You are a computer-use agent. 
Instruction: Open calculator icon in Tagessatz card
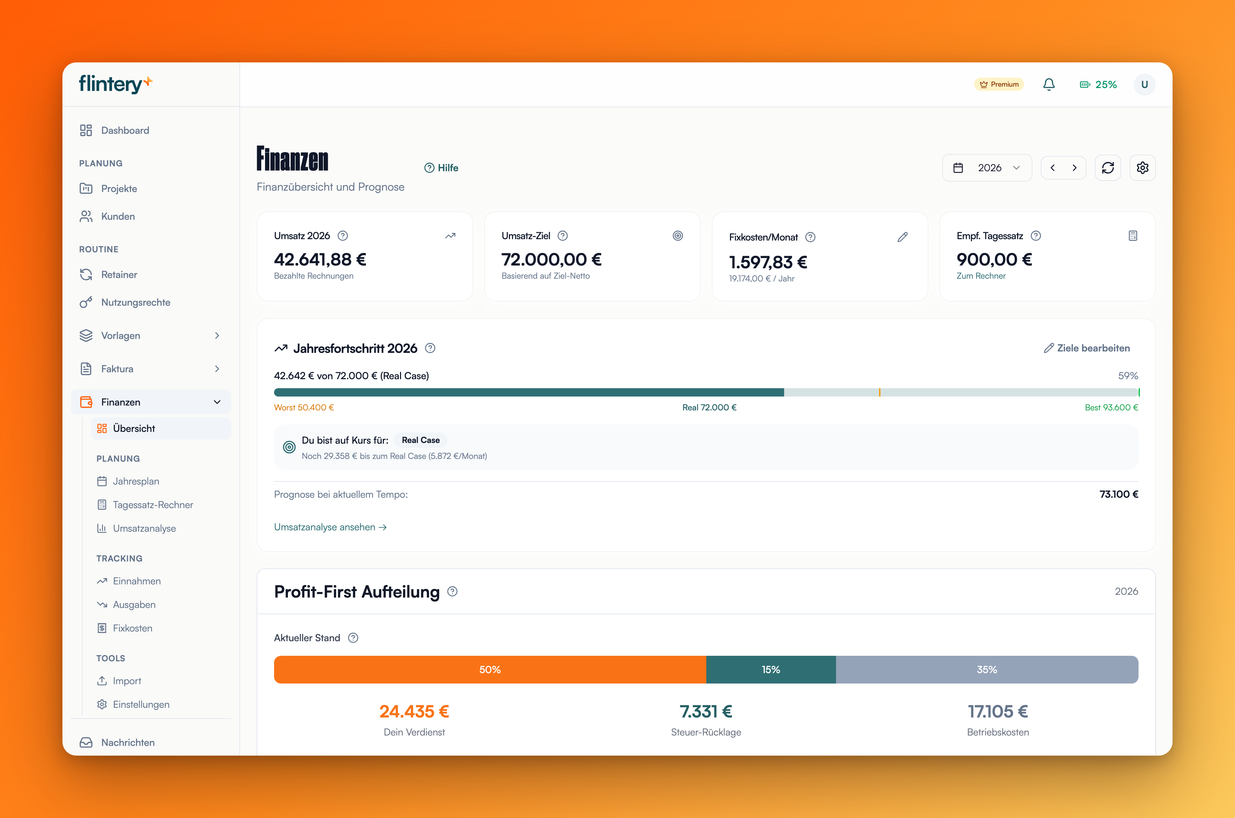click(x=1133, y=236)
